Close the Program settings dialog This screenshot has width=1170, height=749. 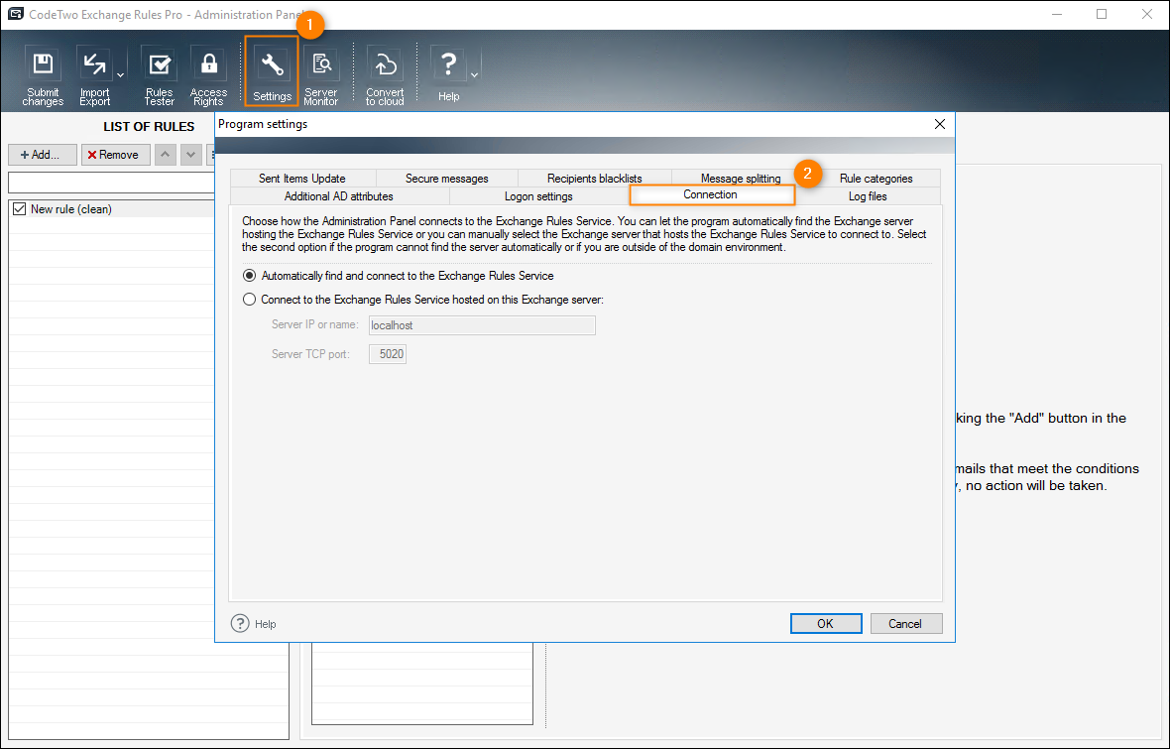[940, 124]
